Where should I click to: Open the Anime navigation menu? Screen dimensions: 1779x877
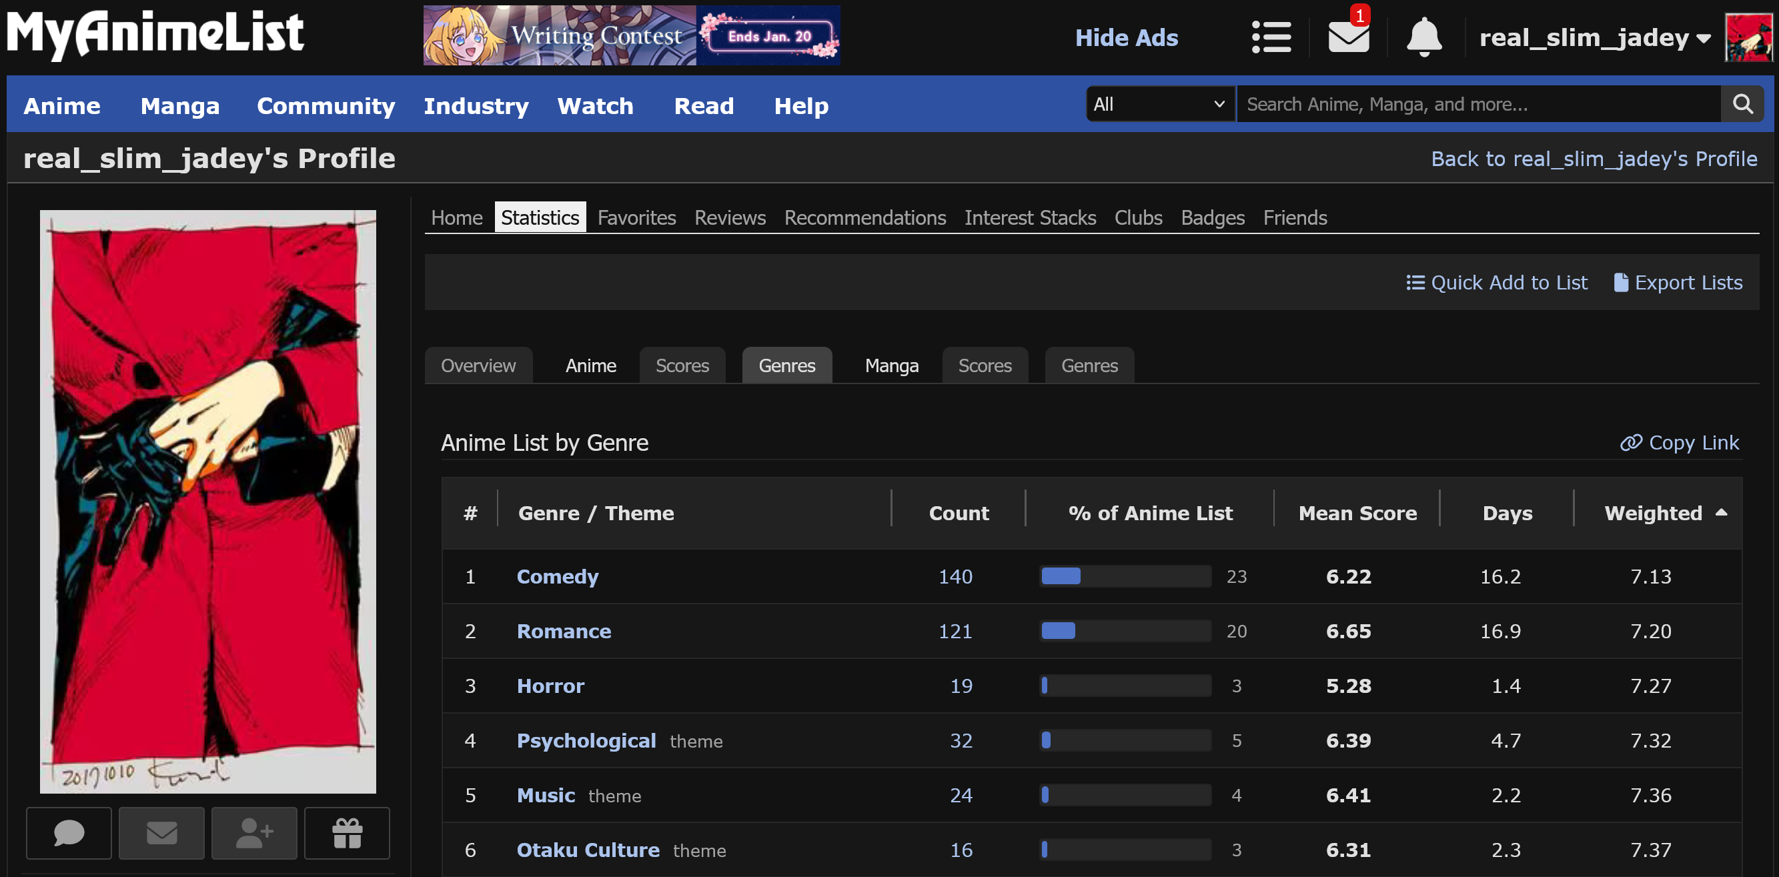tap(62, 105)
